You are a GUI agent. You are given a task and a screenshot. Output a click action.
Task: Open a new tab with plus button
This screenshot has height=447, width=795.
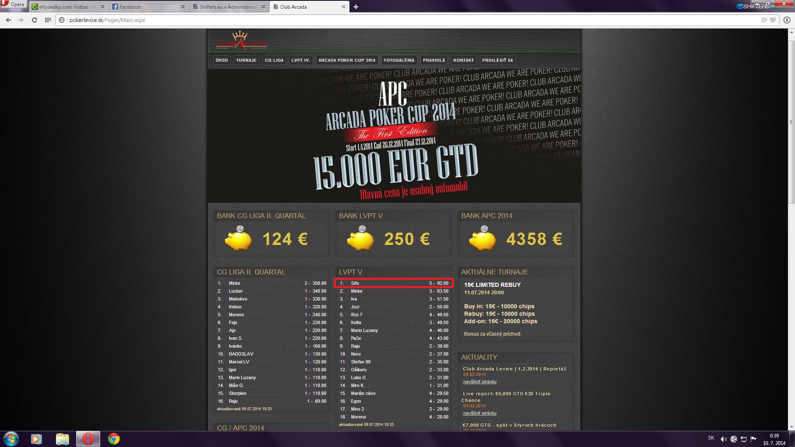pyautogui.click(x=356, y=7)
